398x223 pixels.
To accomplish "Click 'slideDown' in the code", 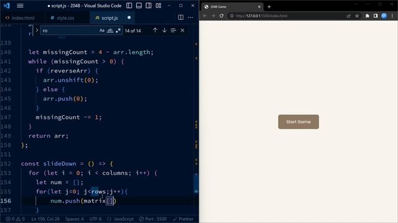I will click(x=60, y=164).
